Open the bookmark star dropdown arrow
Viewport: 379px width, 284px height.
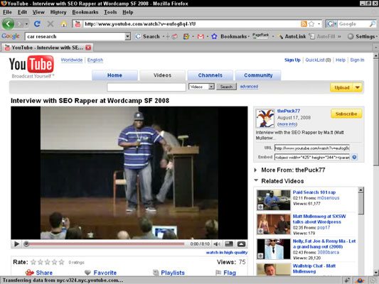click(319, 24)
